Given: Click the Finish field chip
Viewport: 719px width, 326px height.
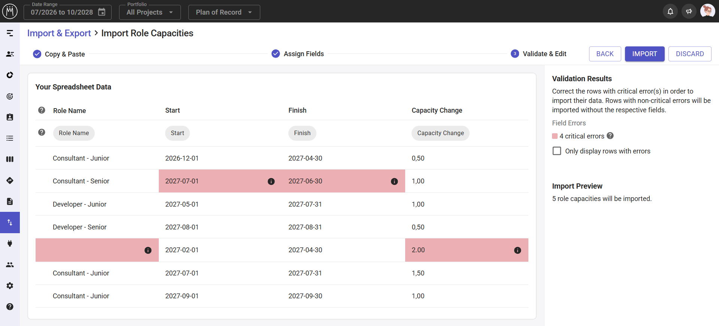Looking at the screenshot, I should click(302, 133).
